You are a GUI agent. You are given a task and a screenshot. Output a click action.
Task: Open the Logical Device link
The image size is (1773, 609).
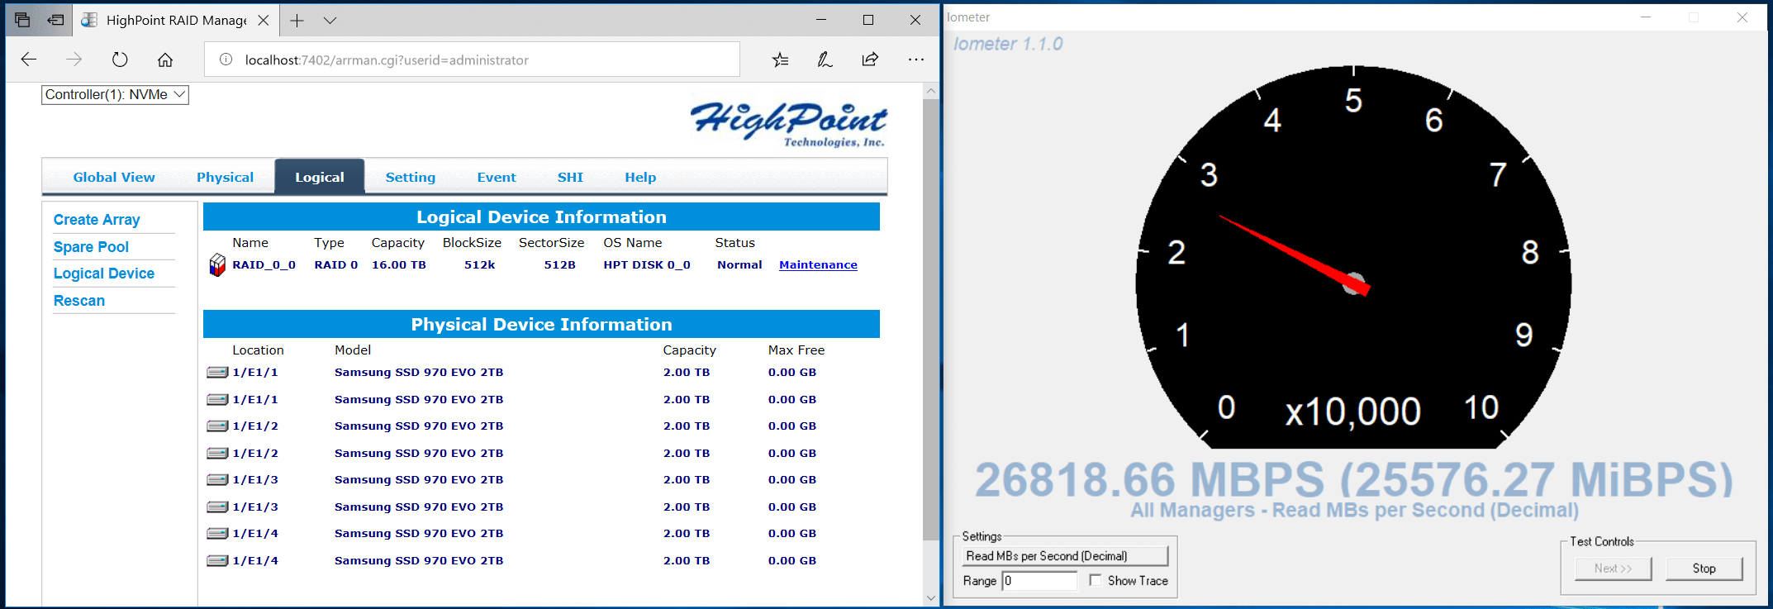point(104,274)
